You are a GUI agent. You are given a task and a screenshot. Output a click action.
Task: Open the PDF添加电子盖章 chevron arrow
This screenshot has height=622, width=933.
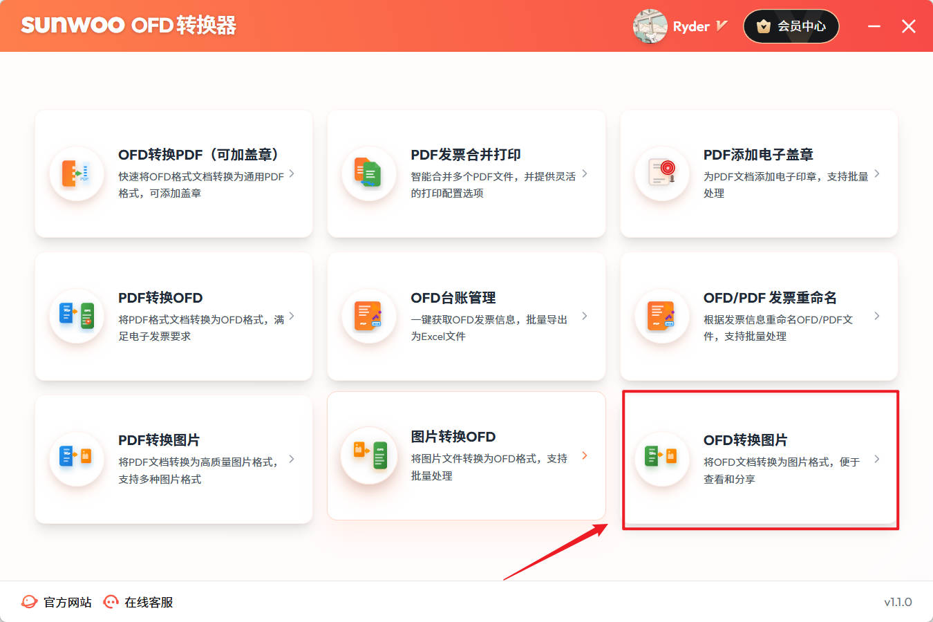(877, 173)
